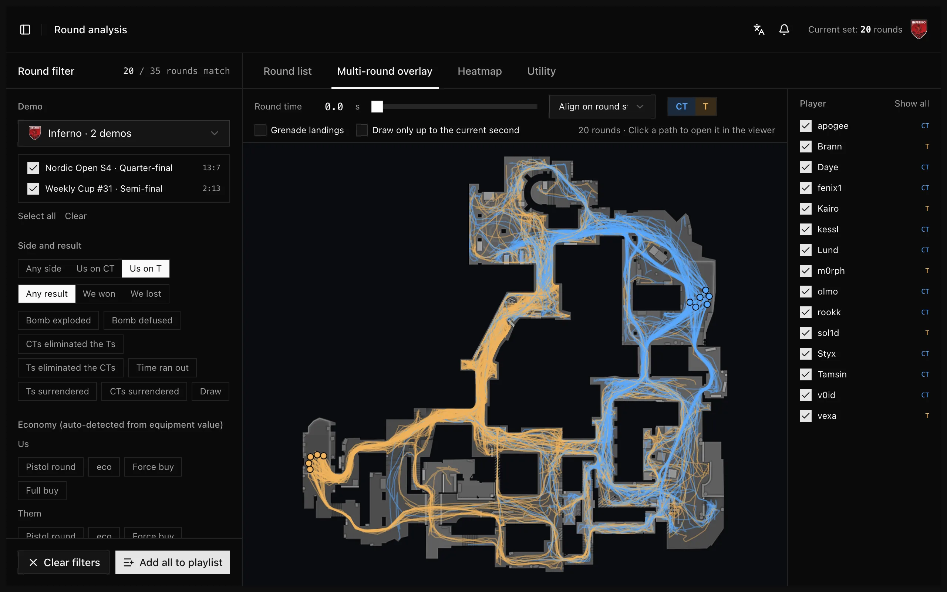
Task: Toggle T side paths button
Action: 705,107
